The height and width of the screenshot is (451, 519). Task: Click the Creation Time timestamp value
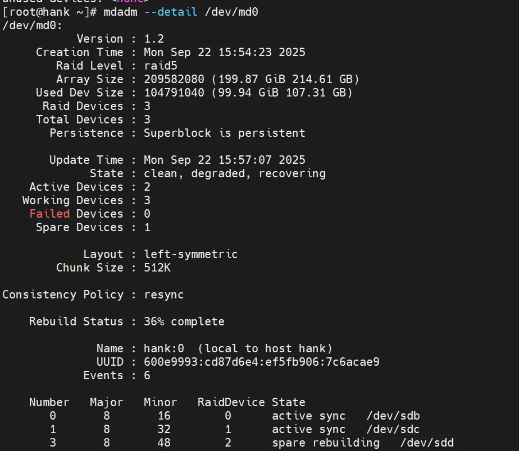click(225, 52)
